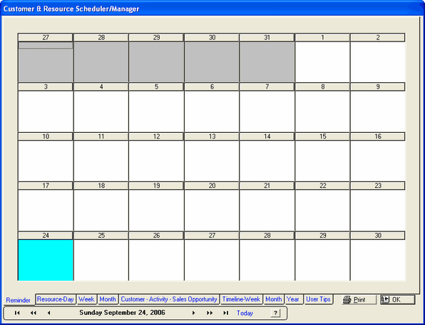425x325 pixels.
Task: Jump to last record navigation arrow
Action: [225, 313]
